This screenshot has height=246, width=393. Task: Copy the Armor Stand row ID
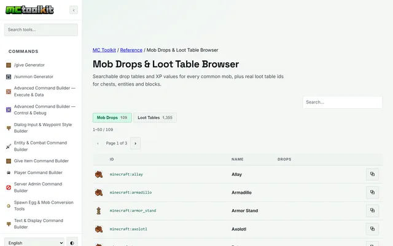(x=372, y=210)
